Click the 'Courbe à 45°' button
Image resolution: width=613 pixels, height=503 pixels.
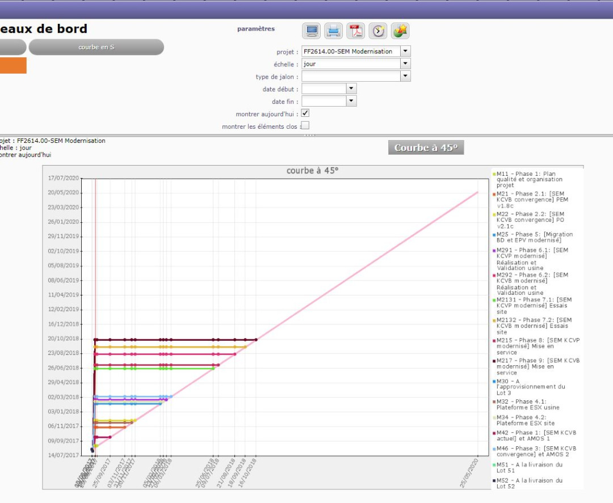pos(426,148)
